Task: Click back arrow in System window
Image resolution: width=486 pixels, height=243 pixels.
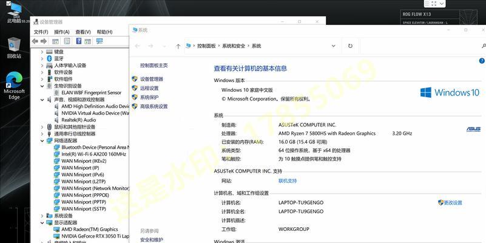Action: pos(137,46)
